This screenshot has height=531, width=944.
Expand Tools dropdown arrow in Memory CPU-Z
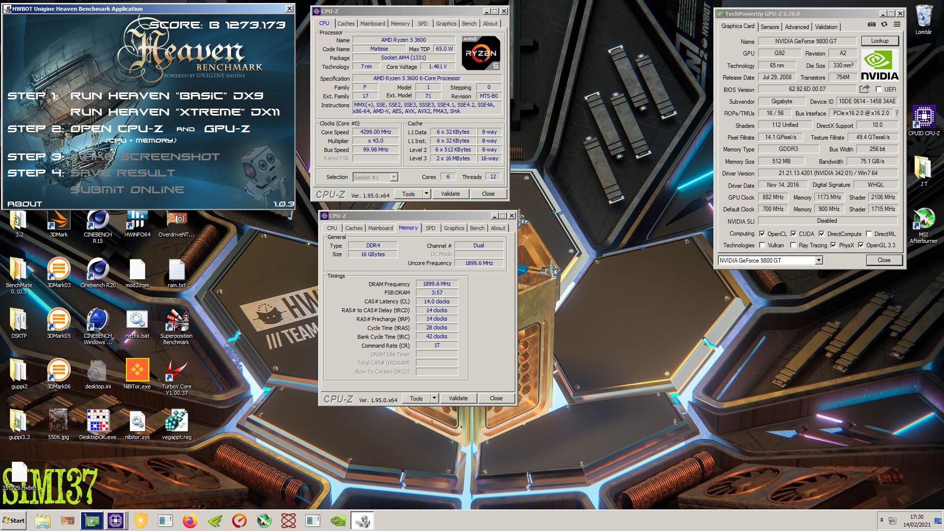434,398
